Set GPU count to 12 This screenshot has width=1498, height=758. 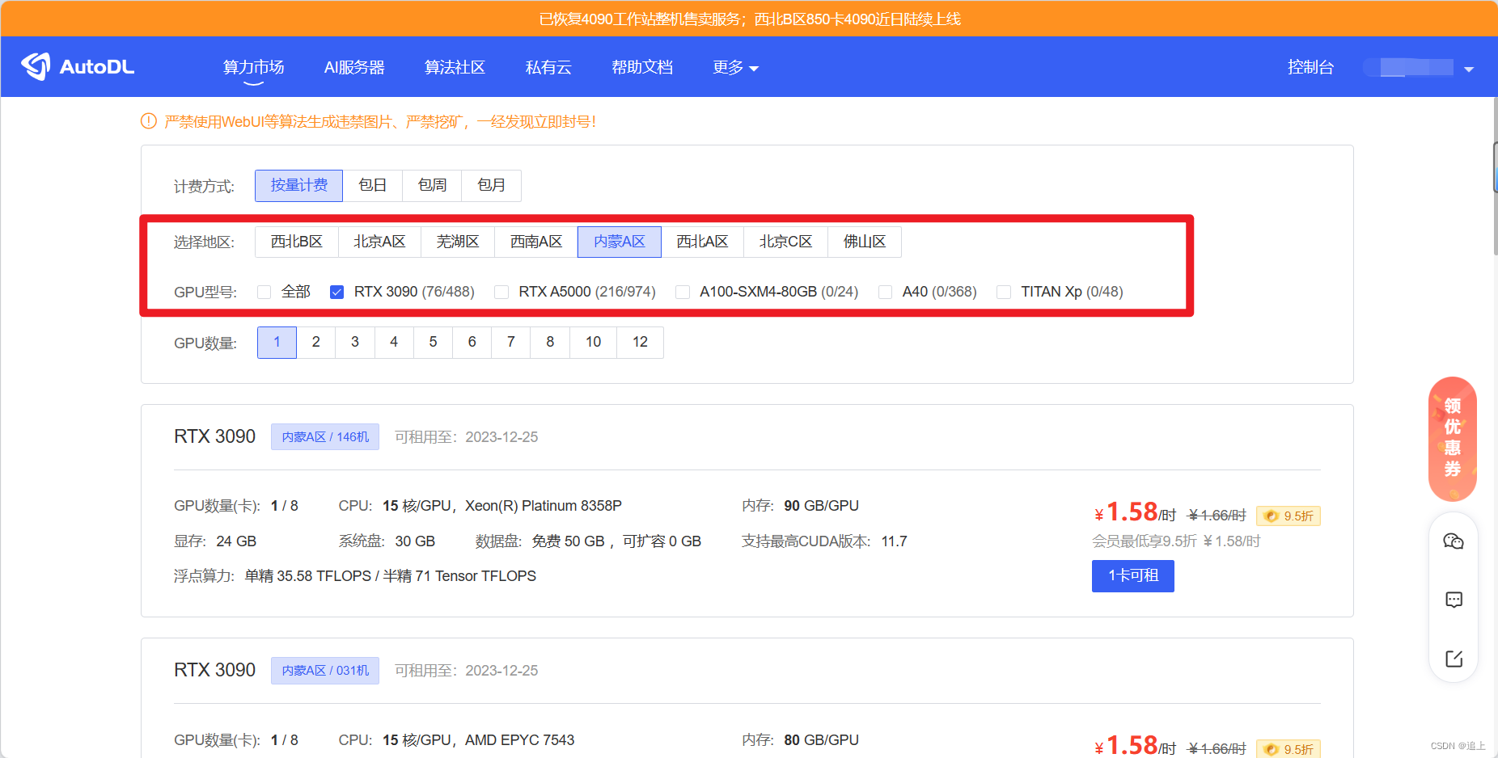641,342
